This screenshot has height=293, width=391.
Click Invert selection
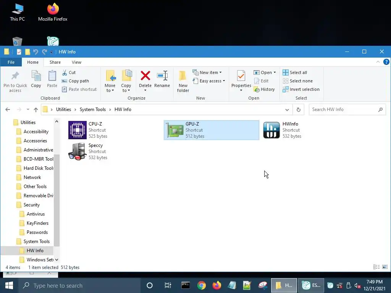point(301,89)
